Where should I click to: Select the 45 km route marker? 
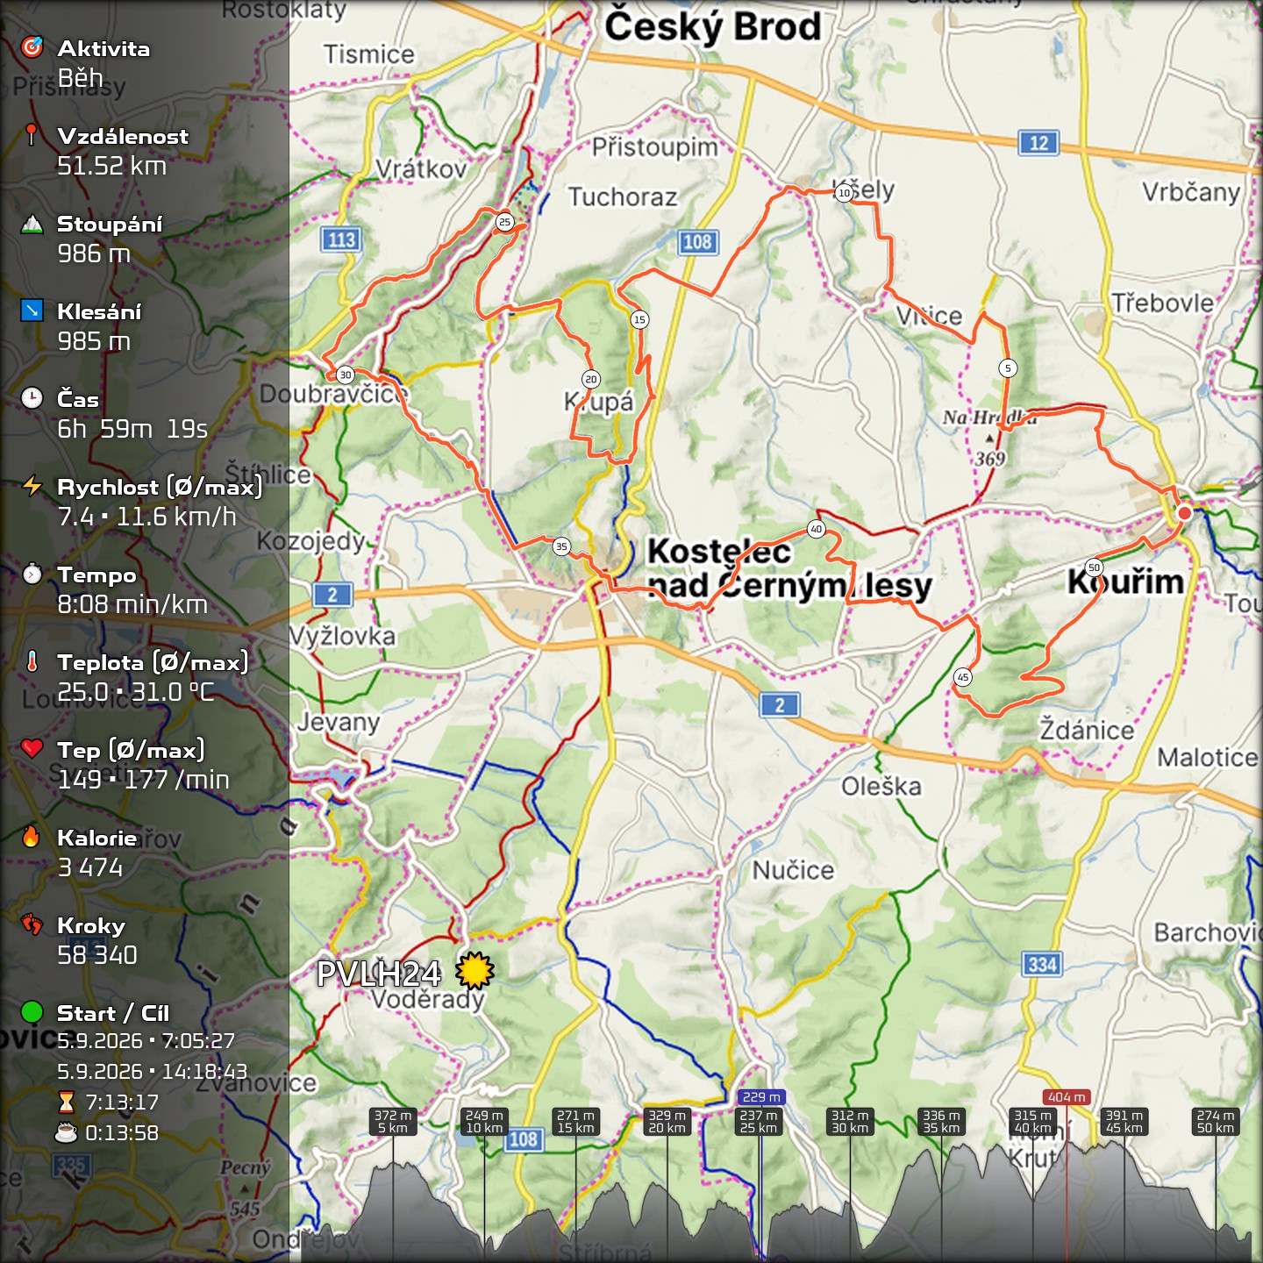click(963, 677)
